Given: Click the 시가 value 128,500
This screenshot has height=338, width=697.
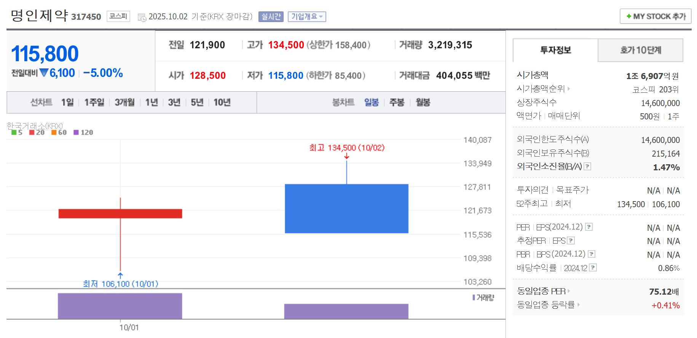Looking at the screenshot, I should tap(207, 75).
